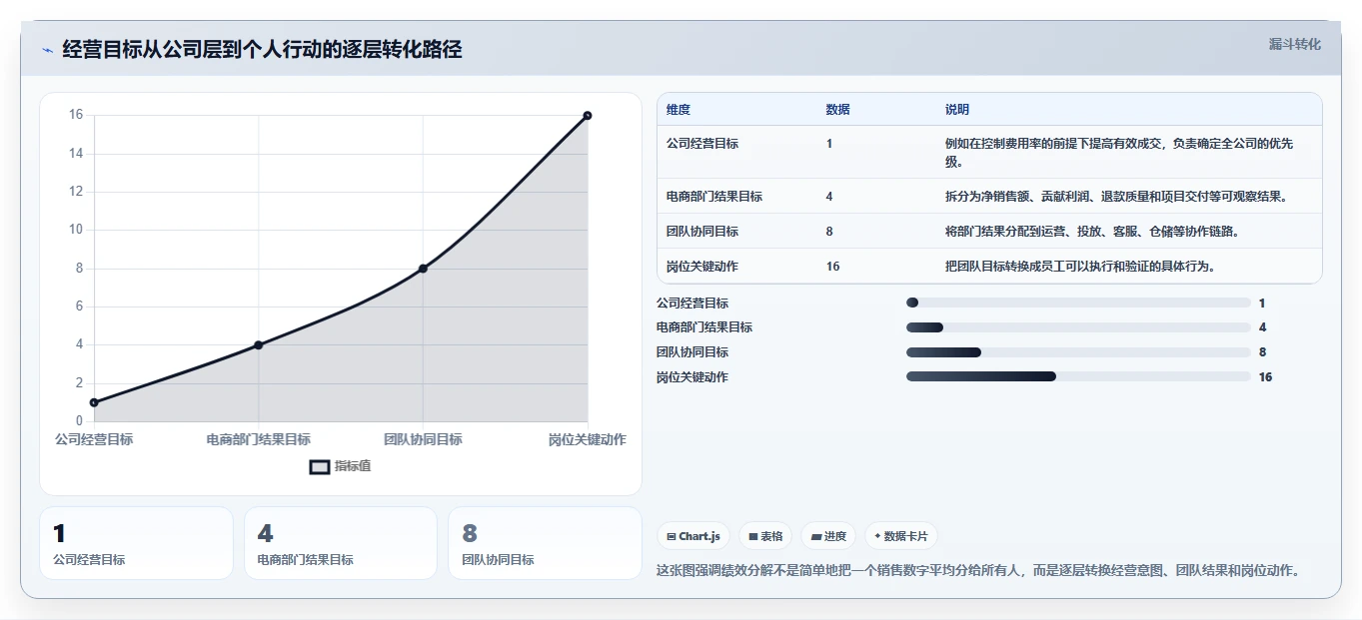Click the progress bar for 岗位关键动作
The image size is (1362, 620).
(1078, 376)
